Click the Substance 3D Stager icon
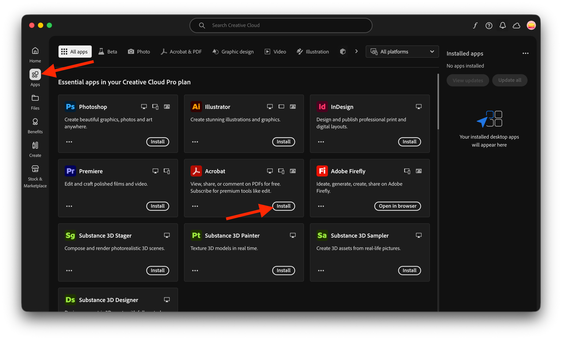 (x=70, y=235)
